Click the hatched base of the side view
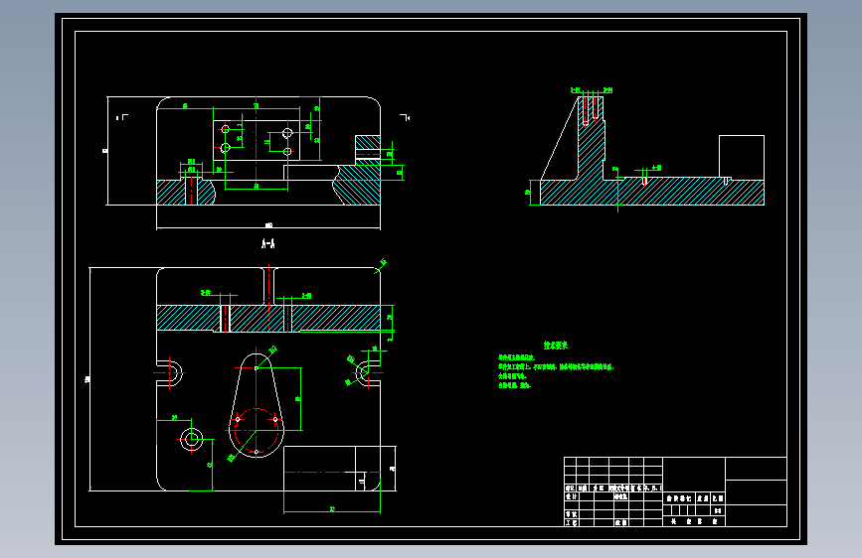 (x=652, y=191)
